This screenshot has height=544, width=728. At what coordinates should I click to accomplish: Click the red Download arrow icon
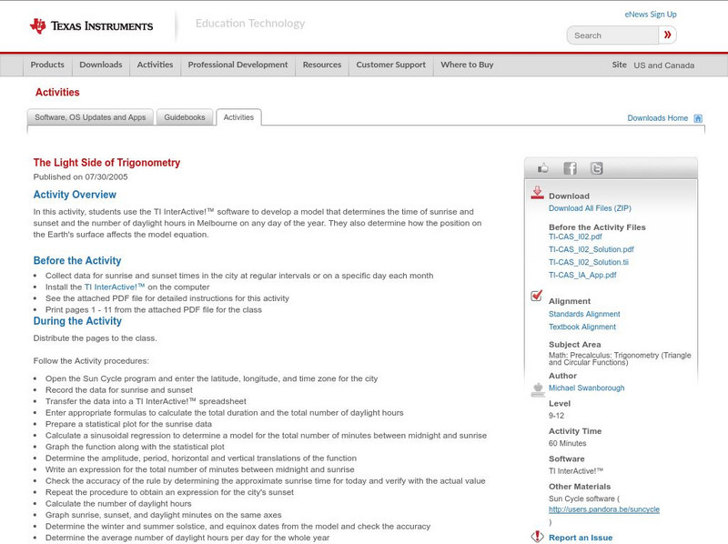(537, 193)
